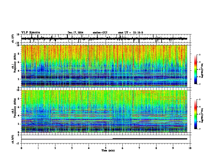Screen dimensions: 214x166
Task: Click the 'ch.1(V)' waveform axis label
Action: 13,39
